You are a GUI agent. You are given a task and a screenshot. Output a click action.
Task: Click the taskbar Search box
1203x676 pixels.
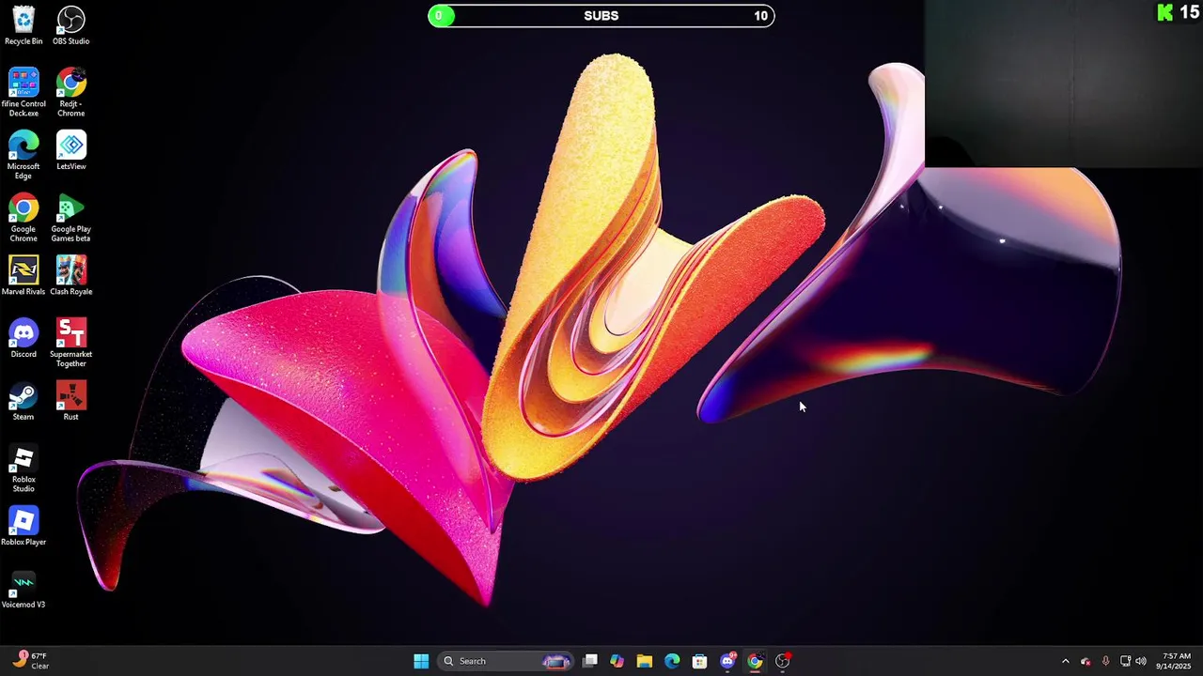[506, 661]
